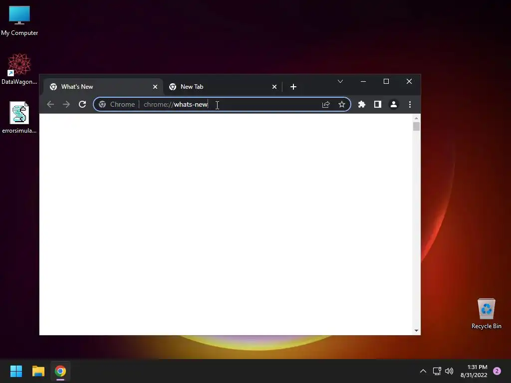511x383 pixels.
Task: Open the Windows Start menu
Action: [x=16, y=371]
